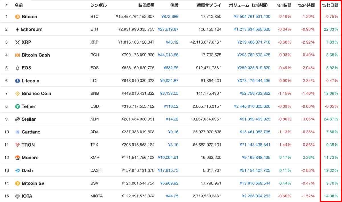Open the Binance Coin name link
342x202 pixels.
(x=36, y=93)
